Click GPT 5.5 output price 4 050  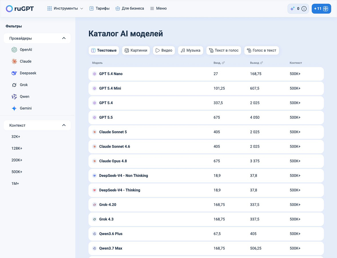(255, 117)
